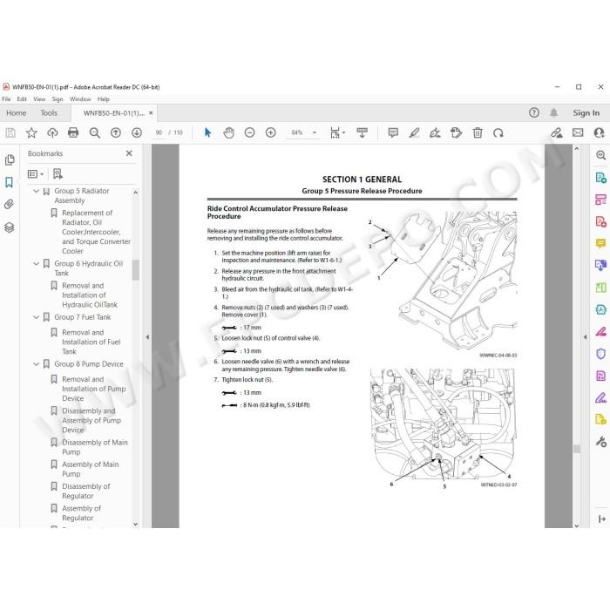Viewport: 610px width, 610px height.
Task: Collapse Group 7 Fuel Tank bookmark
Action: click(37, 317)
